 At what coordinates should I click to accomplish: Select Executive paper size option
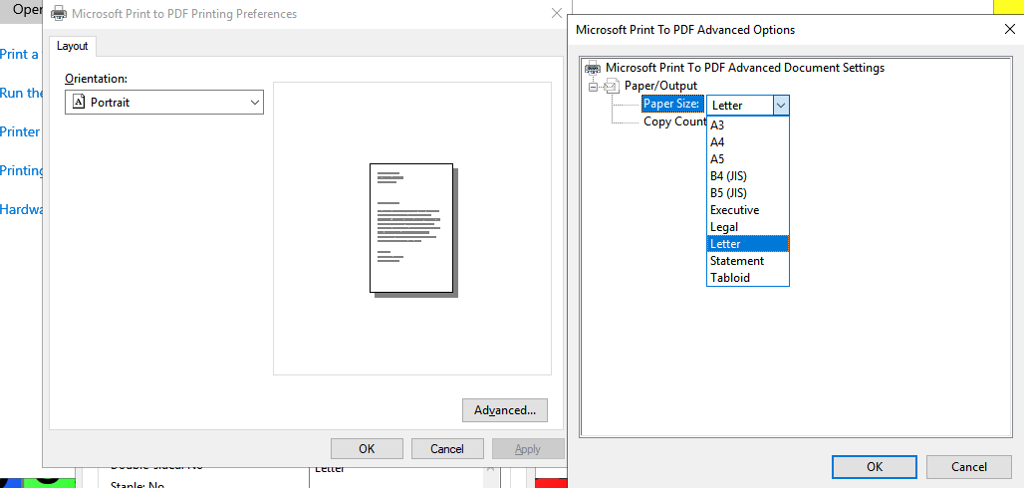point(748,210)
